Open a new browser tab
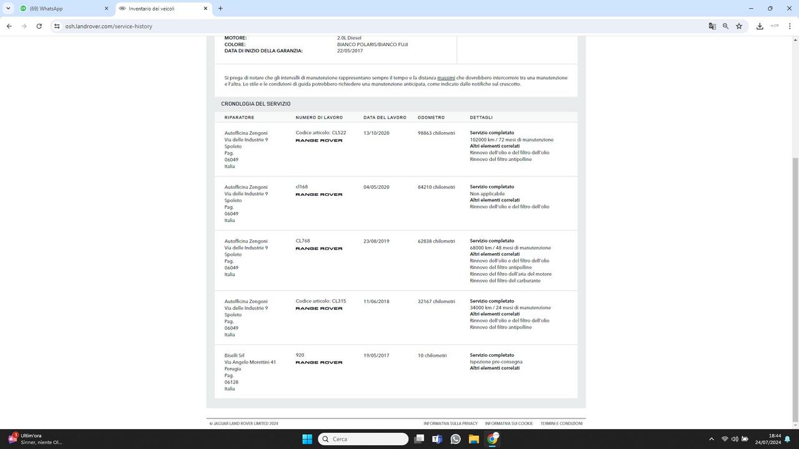Viewport: 799px width, 449px height. (x=220, y=9)
